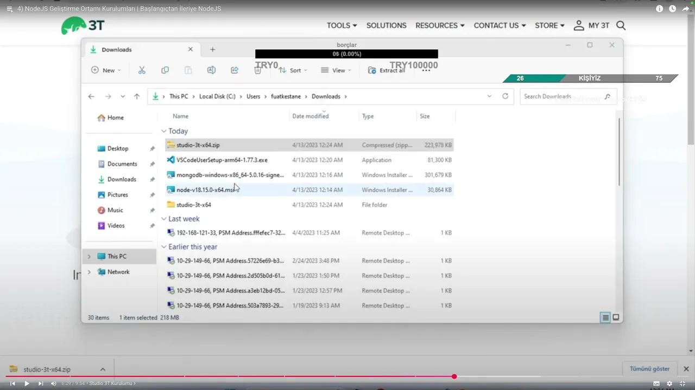The height and width of the screenshot is (390, 695).
Task: Refresh the Downloads folder view
Action: (x=506, y=96)
